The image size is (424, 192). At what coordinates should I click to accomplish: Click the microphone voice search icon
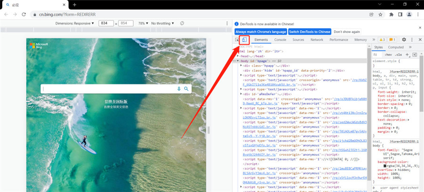pos(179,89)
